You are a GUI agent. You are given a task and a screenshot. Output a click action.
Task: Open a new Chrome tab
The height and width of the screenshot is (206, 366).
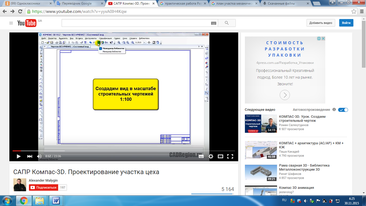316,4
